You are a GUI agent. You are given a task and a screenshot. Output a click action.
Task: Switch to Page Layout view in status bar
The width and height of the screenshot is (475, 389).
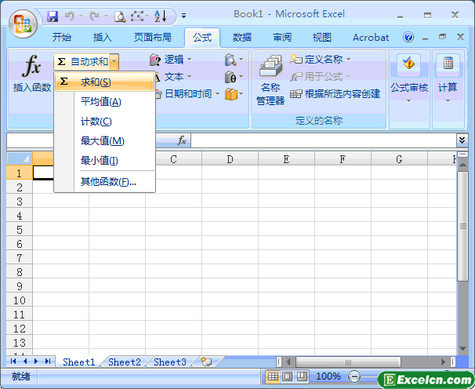point(286,376)
